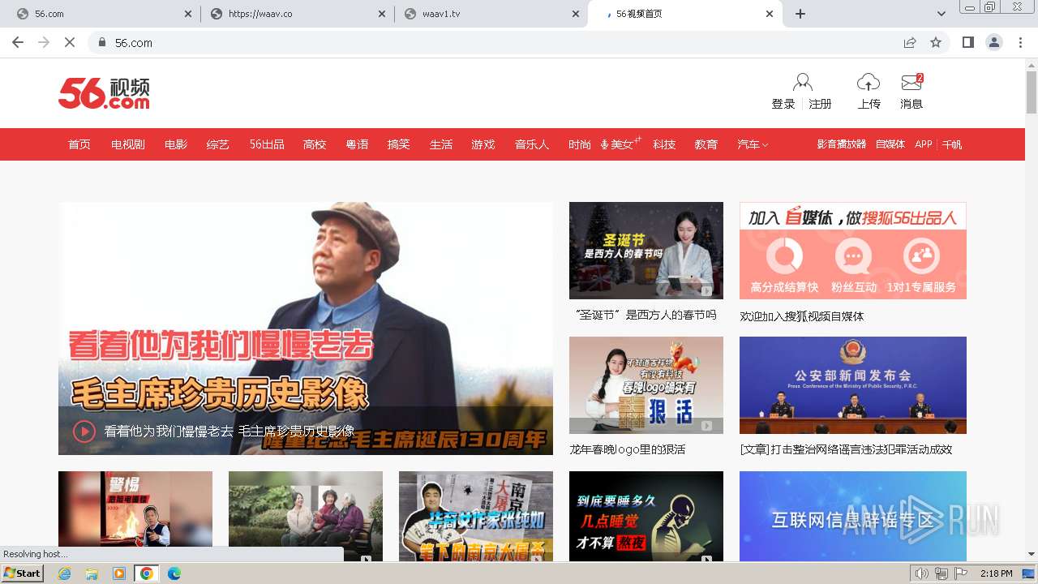Open Microsoft Edge from the taskbar
Viewport: 1038px width, 584px height.
[174, 573]
